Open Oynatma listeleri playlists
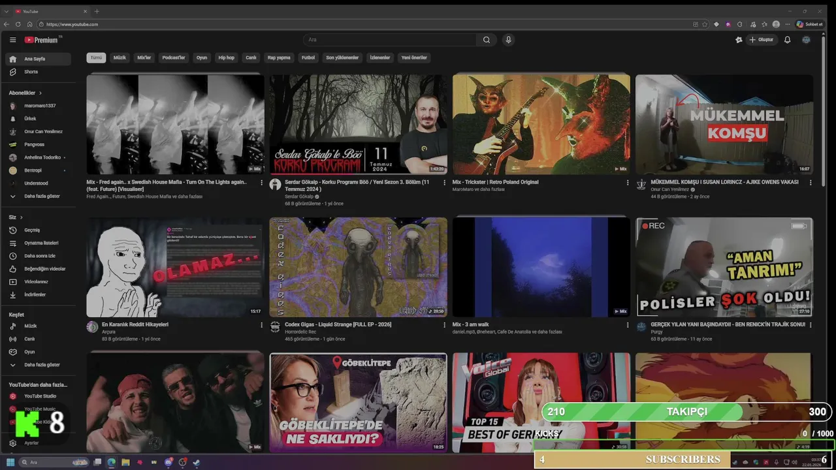The height and width of the screenshot is (470, 836). (37, 243)
